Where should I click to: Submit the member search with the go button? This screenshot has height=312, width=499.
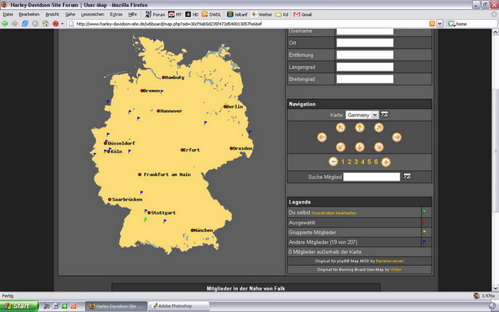407,177
